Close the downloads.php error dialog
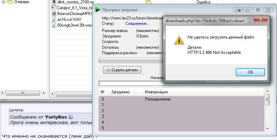 point(260,19)
